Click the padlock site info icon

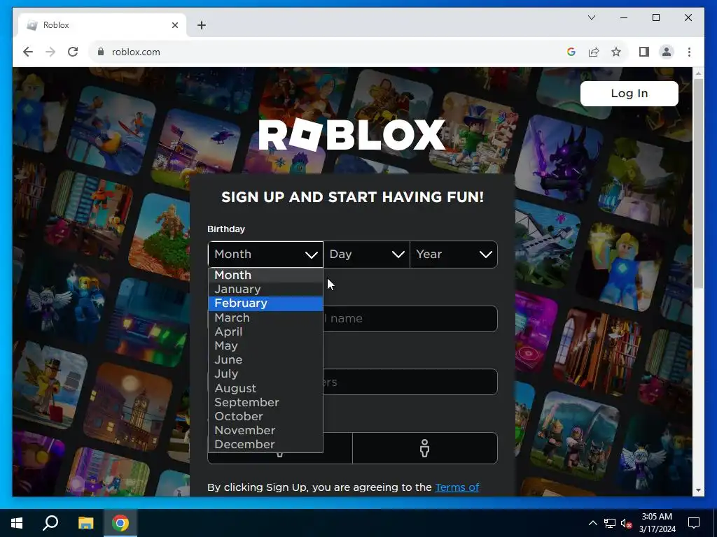pos(101,52)
